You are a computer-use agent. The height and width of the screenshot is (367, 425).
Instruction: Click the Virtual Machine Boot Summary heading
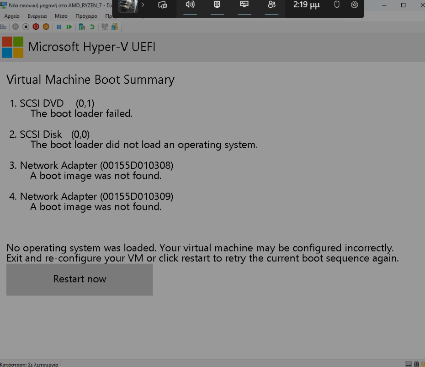pyautogui.click(x=90, y=80)
